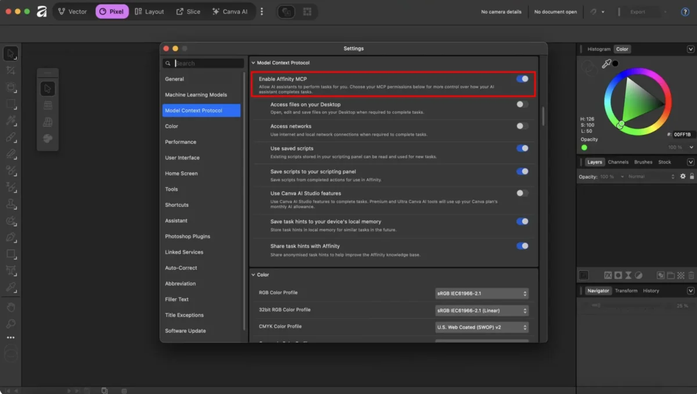Switch to the Histogram panel tab
This screenshot has width=697, height=394.
coord(599,49)
